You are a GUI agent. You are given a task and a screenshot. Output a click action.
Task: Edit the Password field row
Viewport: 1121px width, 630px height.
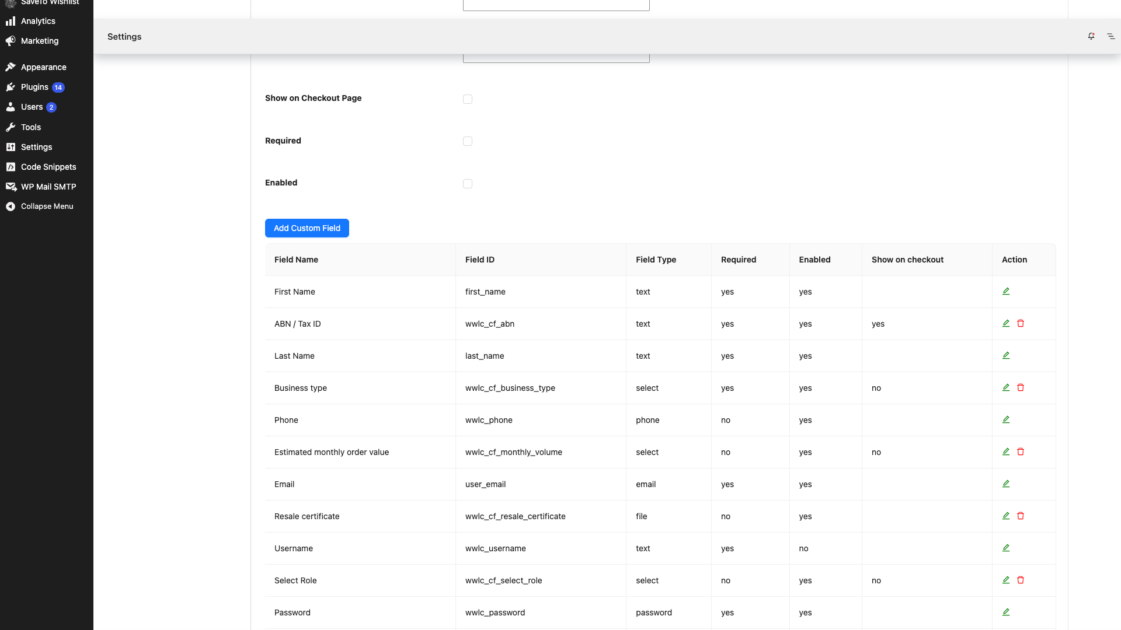1006,612
